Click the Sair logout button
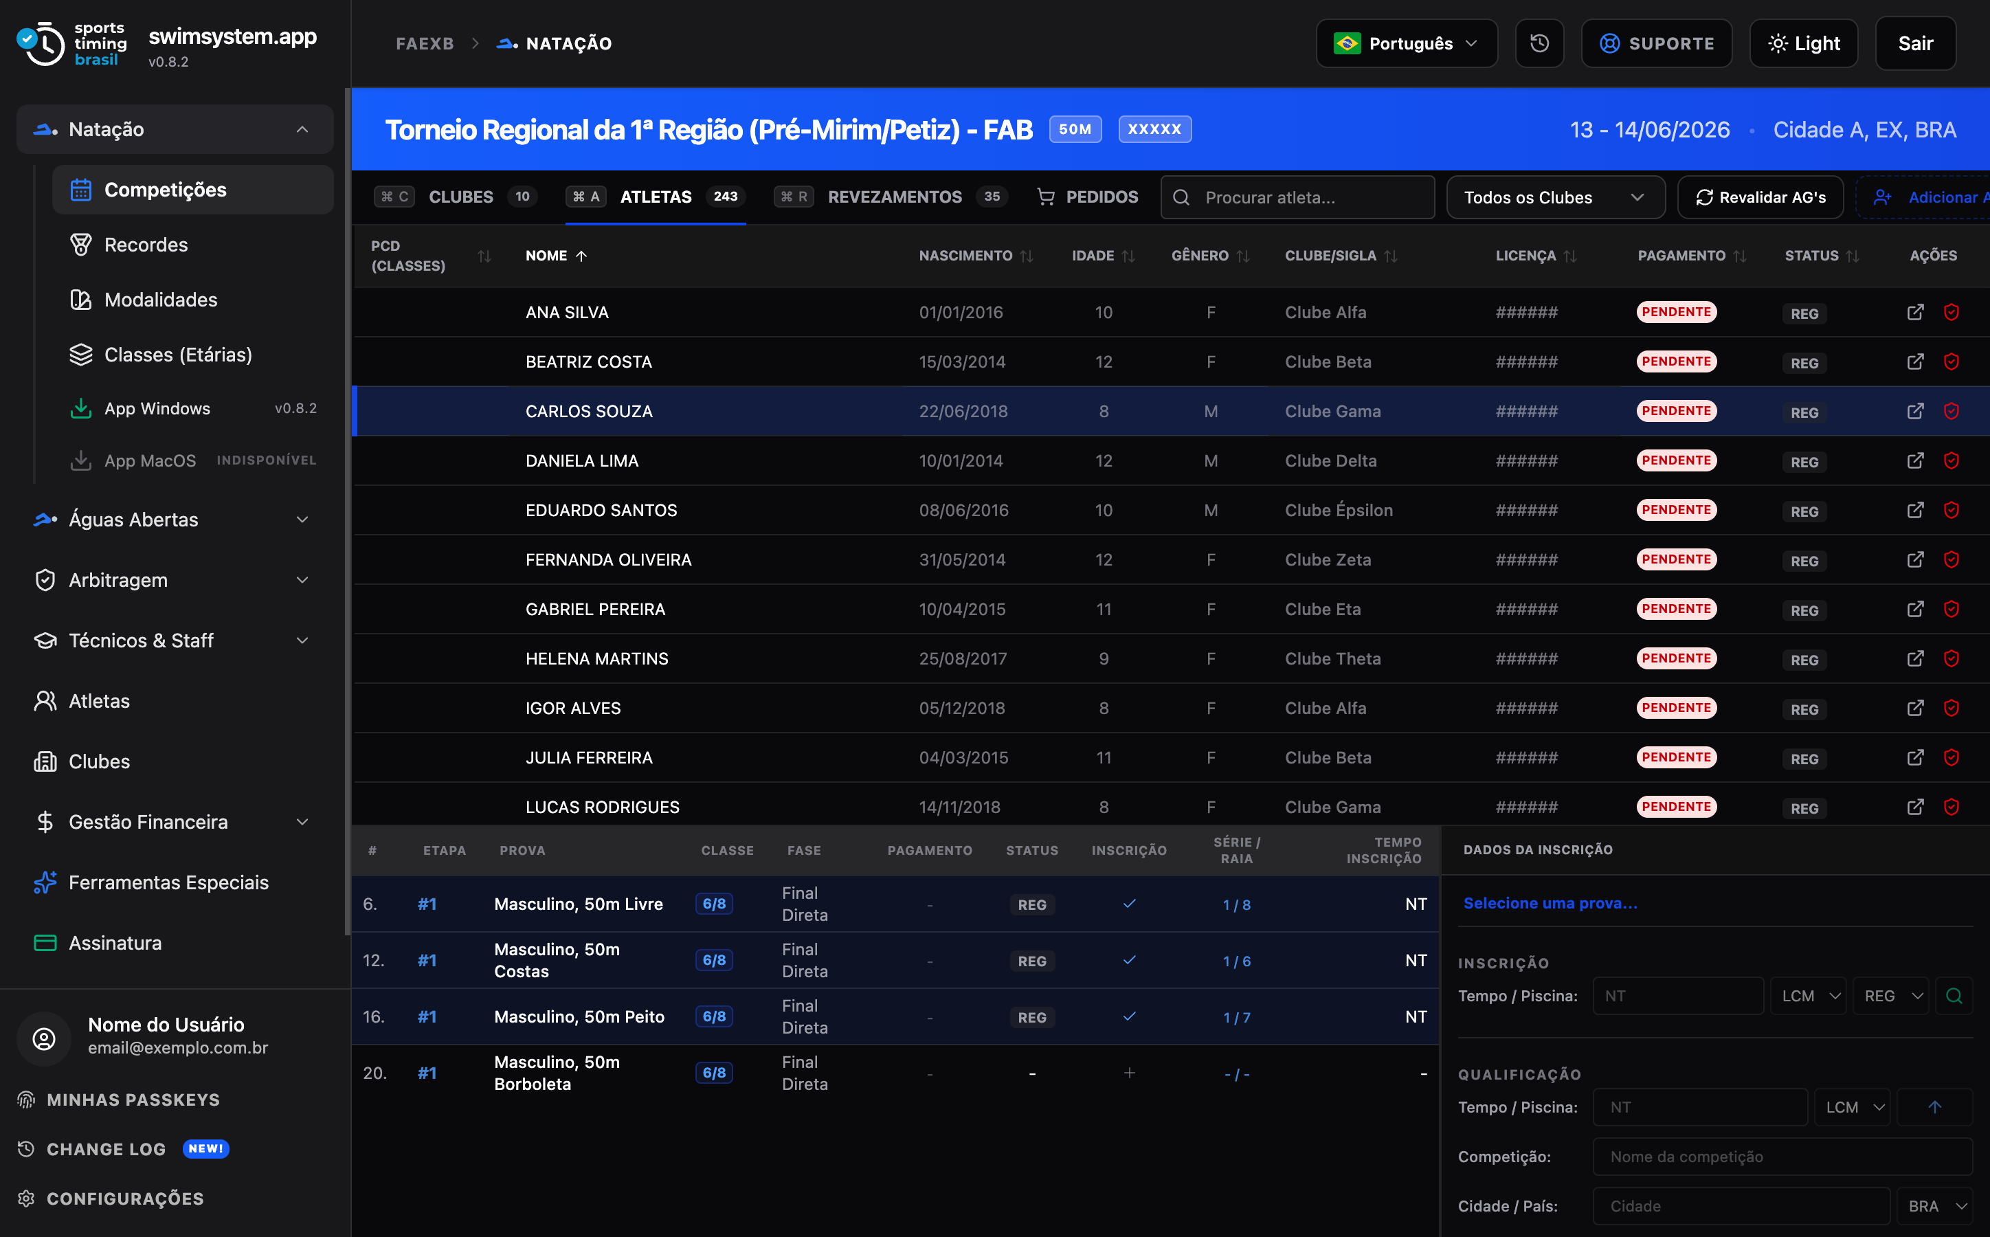This screenshot has height=1237, width=1990. point(1914,43)
